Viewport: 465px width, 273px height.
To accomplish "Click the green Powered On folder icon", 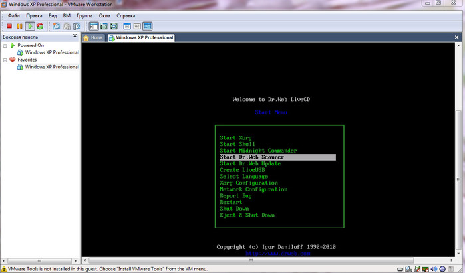I will (13, 45).
